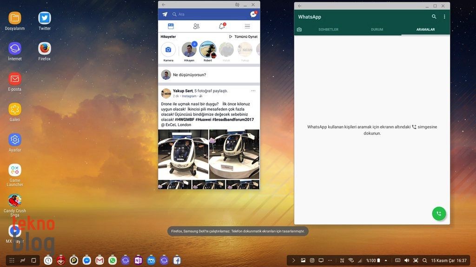Tap the Kamera story icon
This screenshot has width=476, height=267.
(168, 50)
